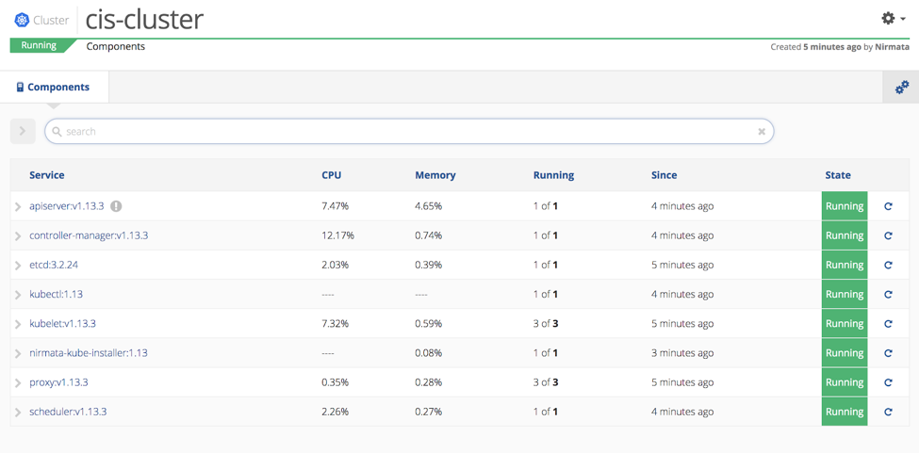Select the 0.35% CPU value for proxy
The image size is (919, 453).
tap(336, 382)
